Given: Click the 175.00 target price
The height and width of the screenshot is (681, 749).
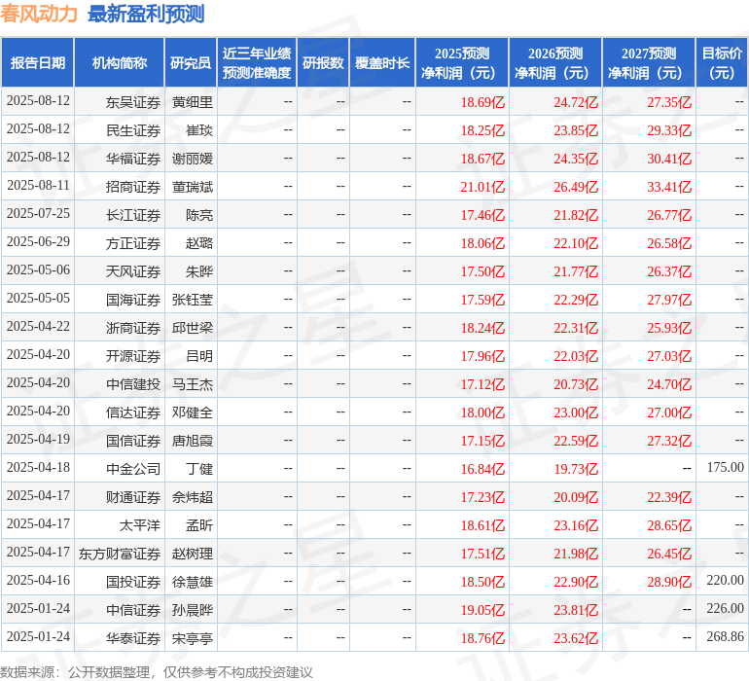Looking at the screenshot, I should (x=725, y=467).
